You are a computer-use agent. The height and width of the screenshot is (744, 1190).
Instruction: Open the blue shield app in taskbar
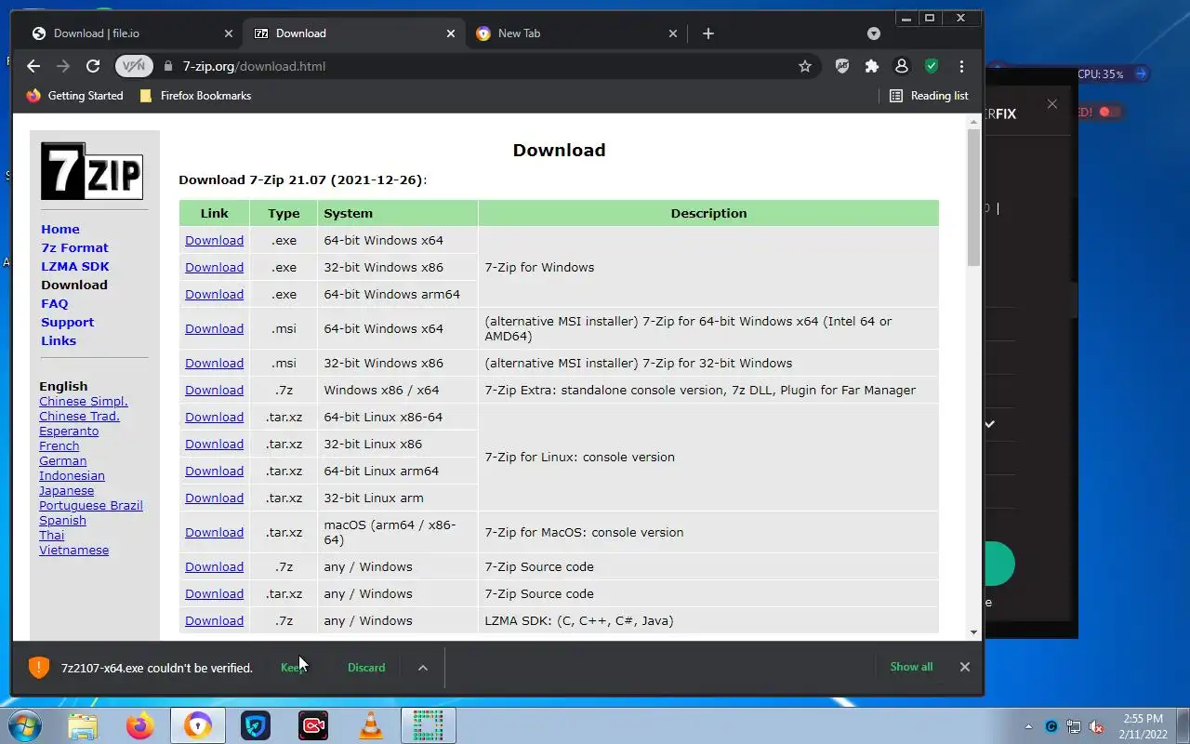click(256, 725)
